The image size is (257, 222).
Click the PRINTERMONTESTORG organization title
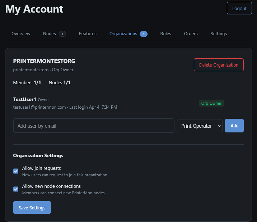tap(44, 61)
